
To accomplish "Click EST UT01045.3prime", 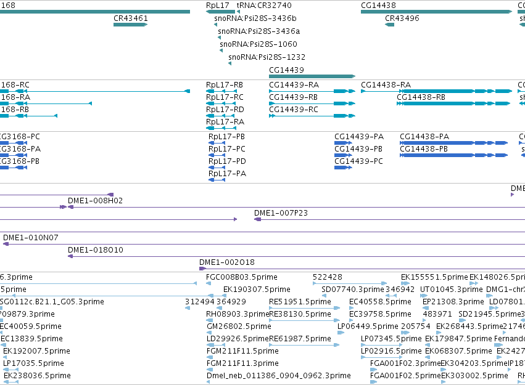I will (x=424, y=296).
